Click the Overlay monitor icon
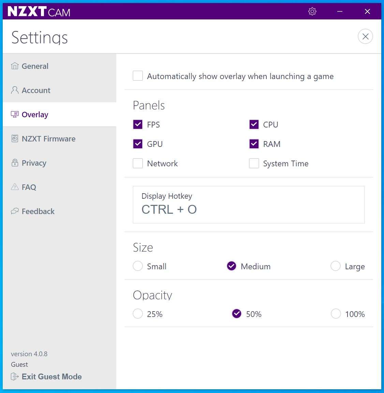 (x=15, y=115)
